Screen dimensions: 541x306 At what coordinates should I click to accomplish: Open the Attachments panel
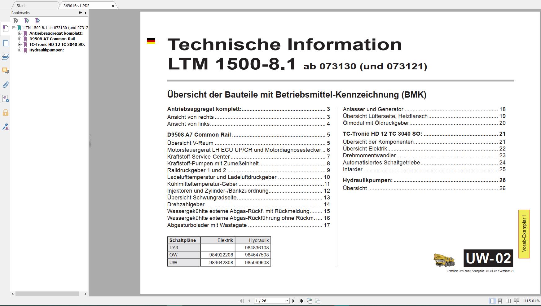click(x=5, y=85)
